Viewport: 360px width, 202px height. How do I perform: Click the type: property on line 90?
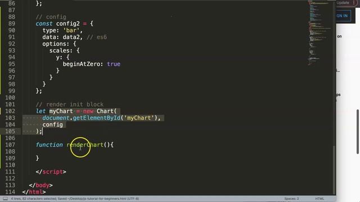[51, 30]
